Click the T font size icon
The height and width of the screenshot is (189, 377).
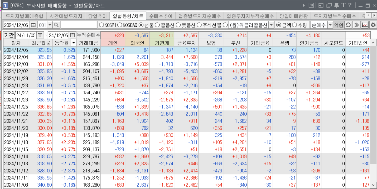[x=343, y=5]
